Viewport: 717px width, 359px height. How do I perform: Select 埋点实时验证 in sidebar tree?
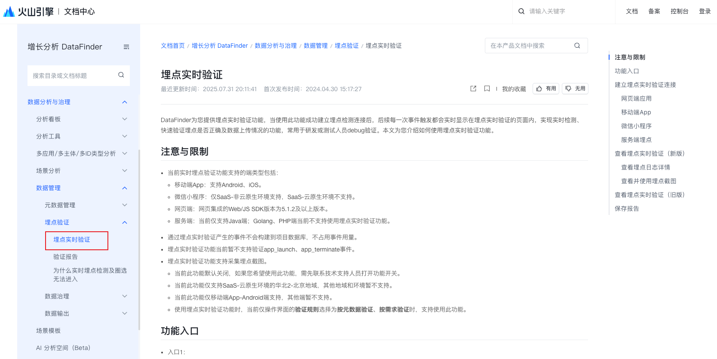pos(72,239)
